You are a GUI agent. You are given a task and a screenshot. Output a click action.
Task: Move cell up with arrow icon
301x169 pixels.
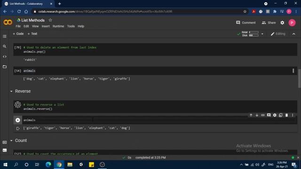click(251, 115)
